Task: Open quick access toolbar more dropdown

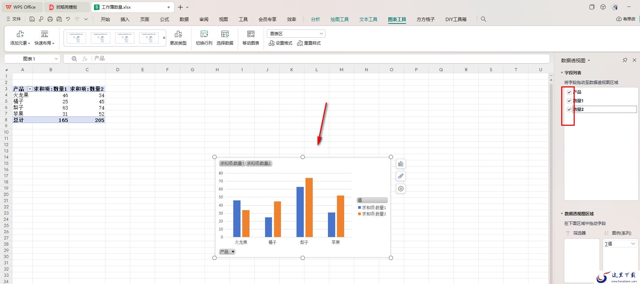Action: [86, 19]
